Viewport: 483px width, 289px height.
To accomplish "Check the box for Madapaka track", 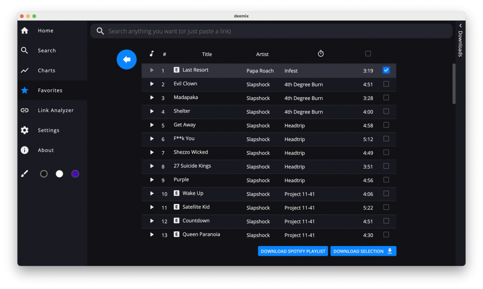I will [x=386, y=98].
